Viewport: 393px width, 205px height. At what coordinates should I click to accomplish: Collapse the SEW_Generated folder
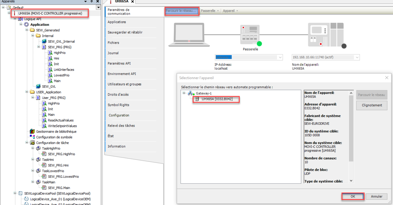(x=27, y=30)
